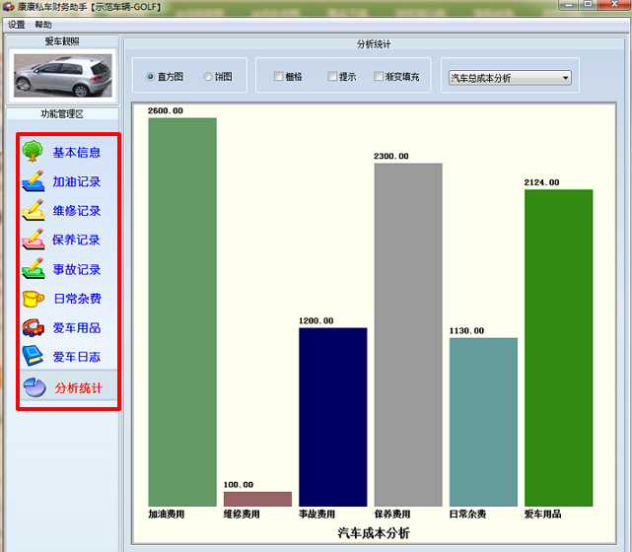Click the 1130.00 value label

click(466, 331)
